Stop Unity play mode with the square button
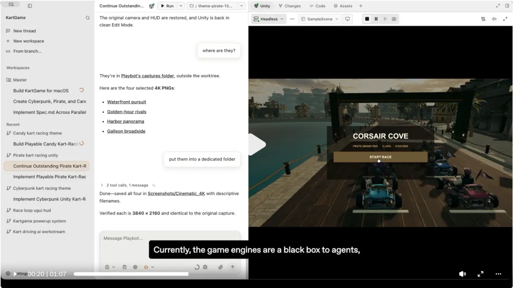The height and width of the screenshot is (288, 513). pyautogui.click(x=367, y=19)
